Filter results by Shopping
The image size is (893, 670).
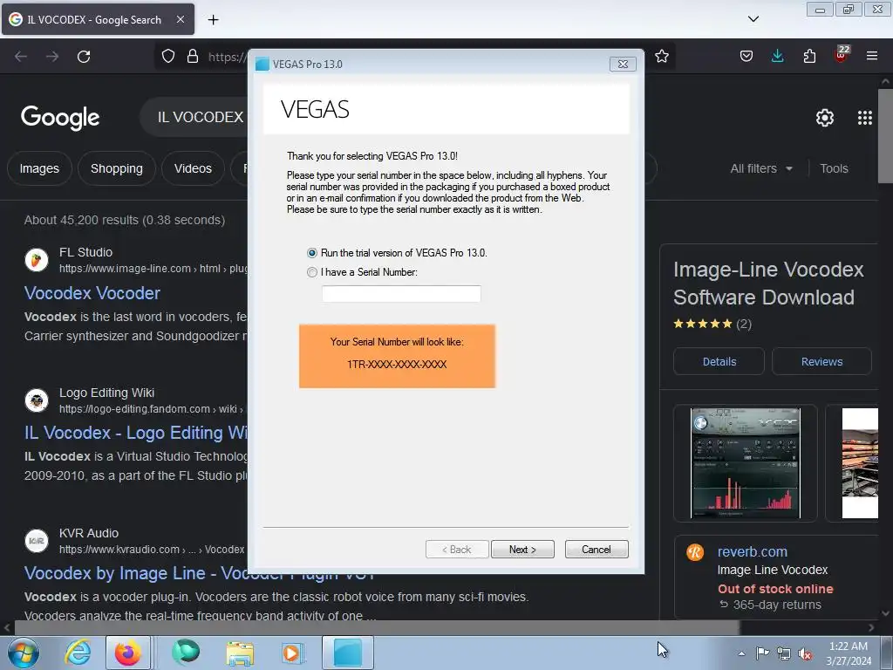pyautogui.click(x=117, y=168)
